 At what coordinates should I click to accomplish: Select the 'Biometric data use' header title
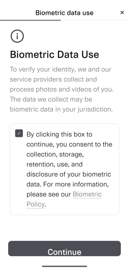pos(64,13)
